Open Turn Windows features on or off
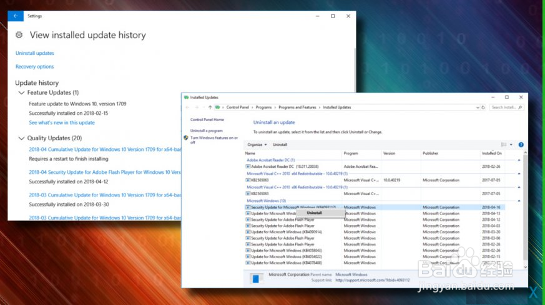This screenshot has width=545, height=305. [x=214, y=140]
